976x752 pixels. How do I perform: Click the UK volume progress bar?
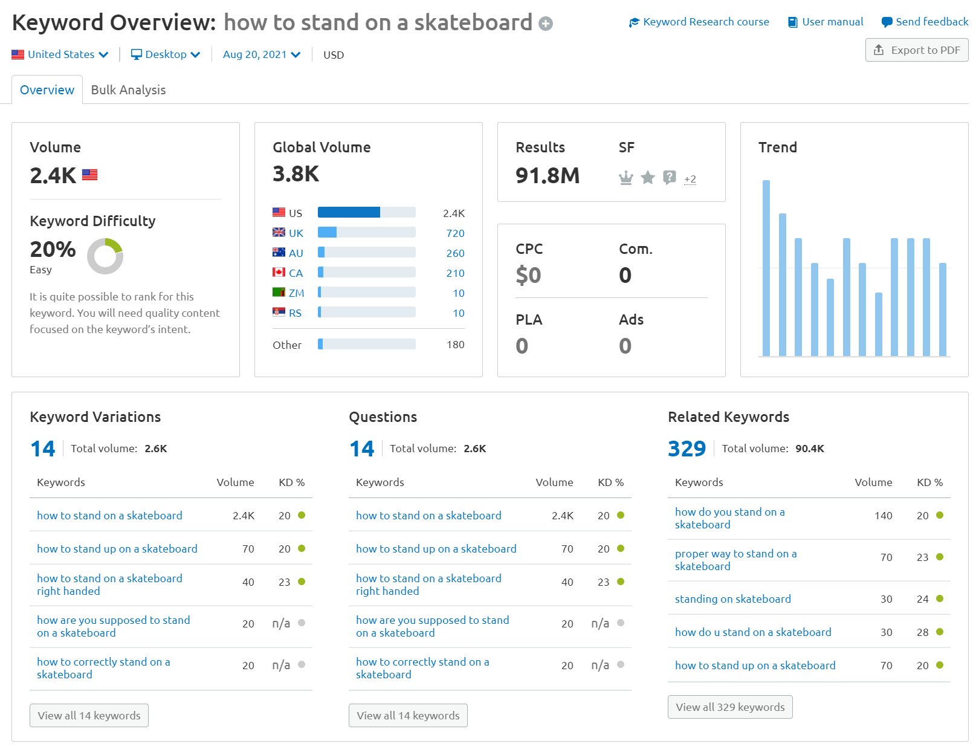coord(367,232)
